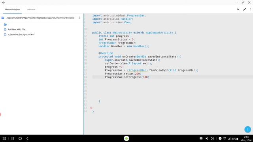This screenshot has height=142, width=253.
Task: Click the static int progress line
Action: 115,36
